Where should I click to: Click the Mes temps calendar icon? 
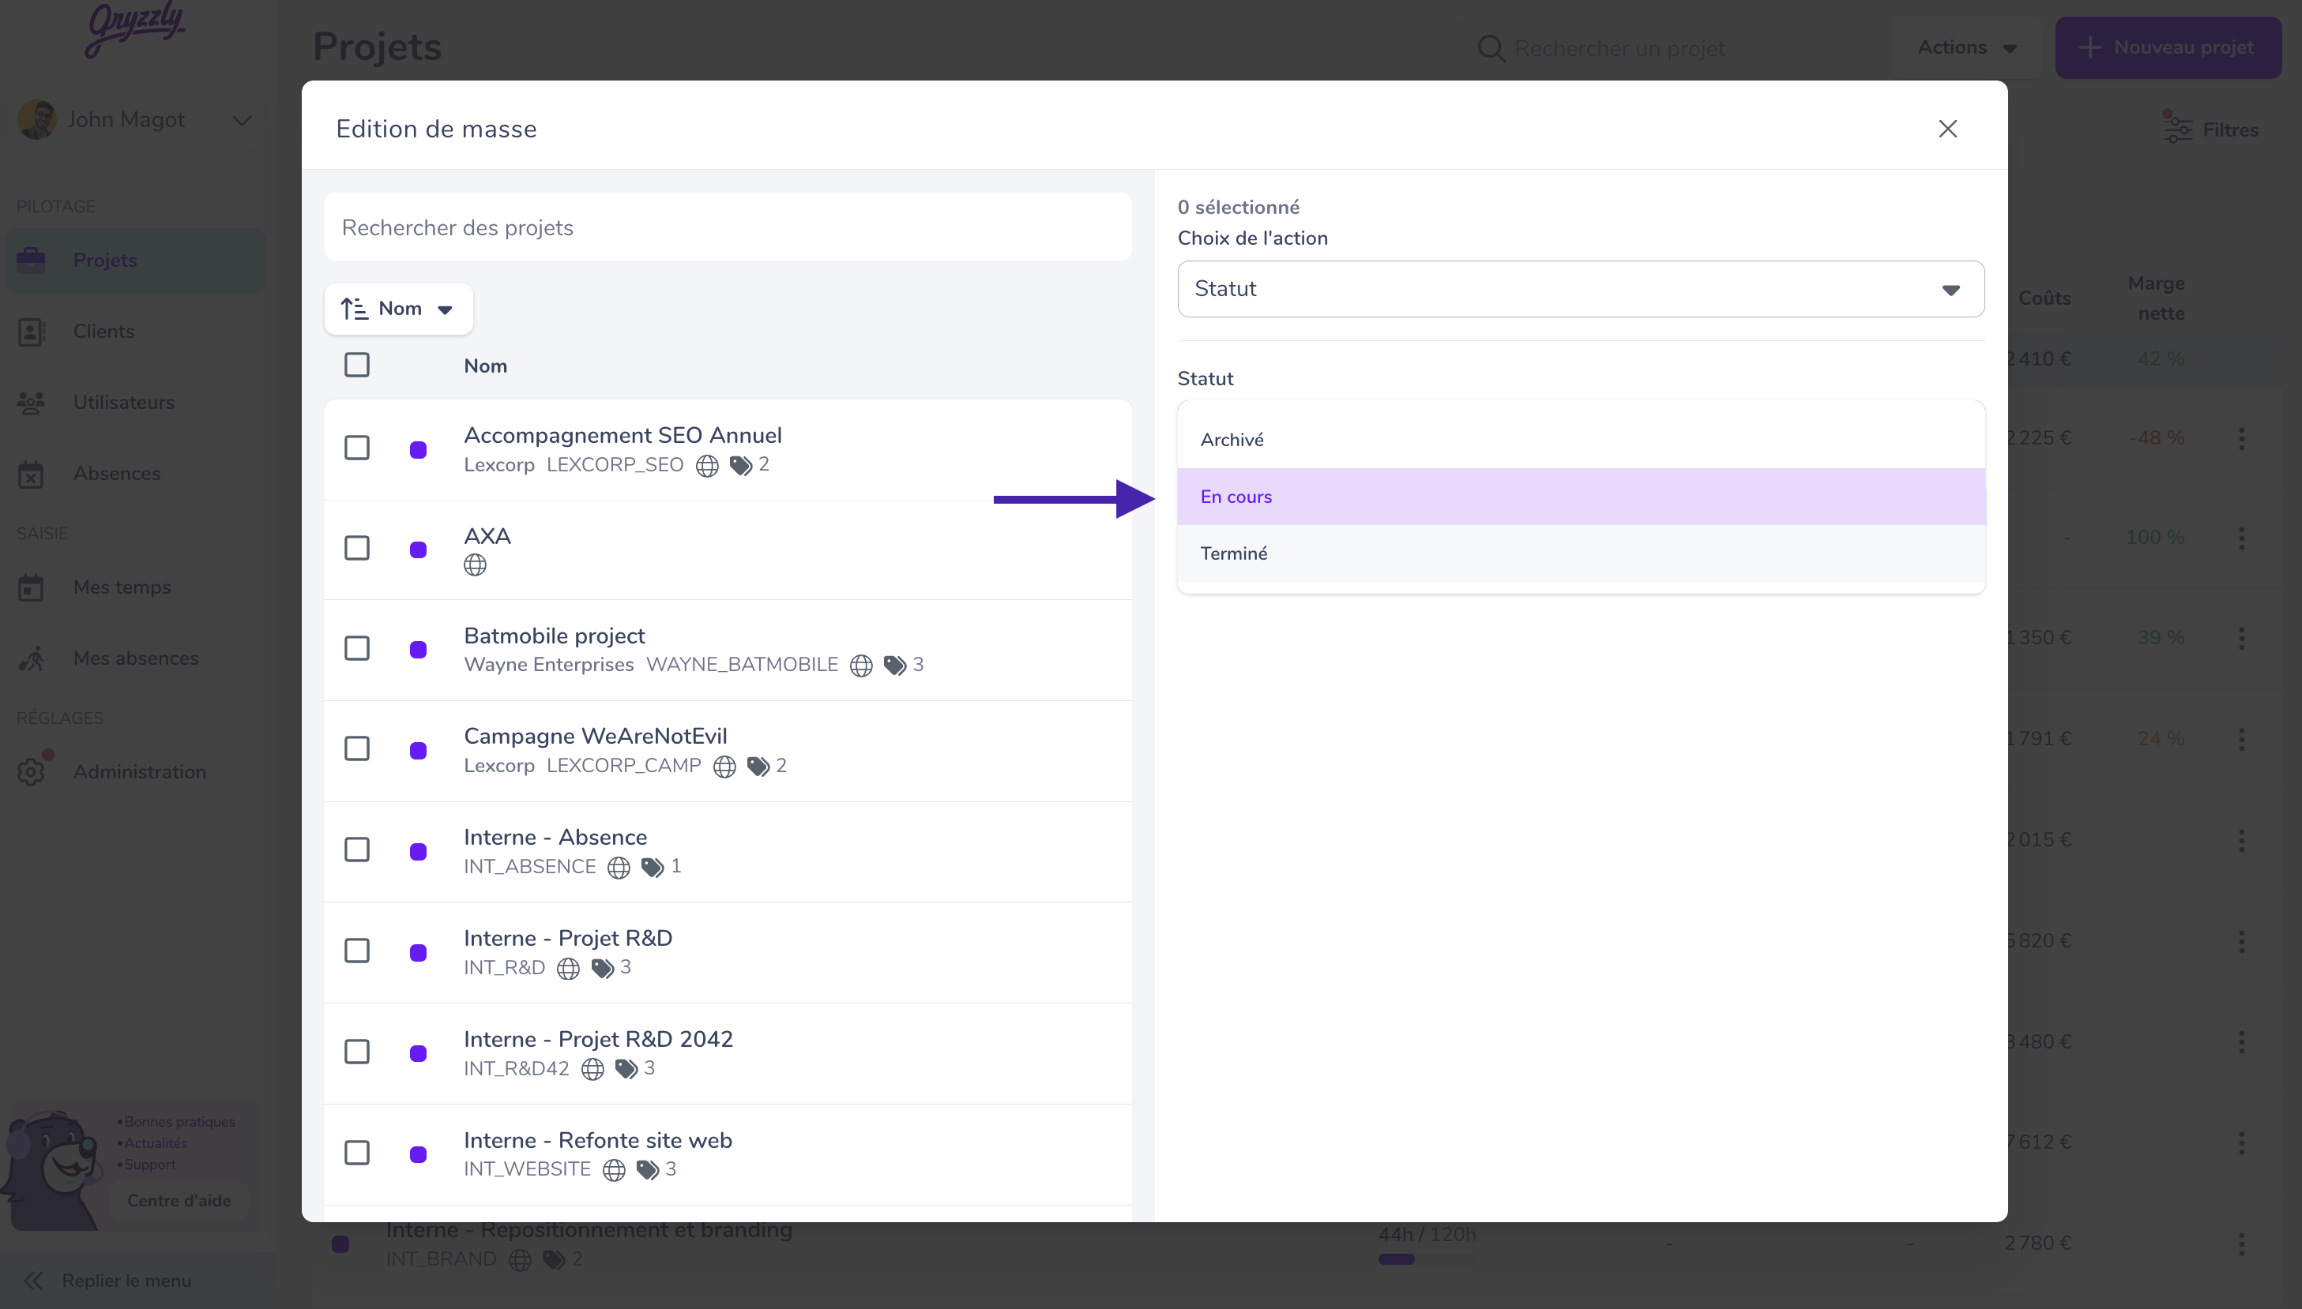(31, 588)
